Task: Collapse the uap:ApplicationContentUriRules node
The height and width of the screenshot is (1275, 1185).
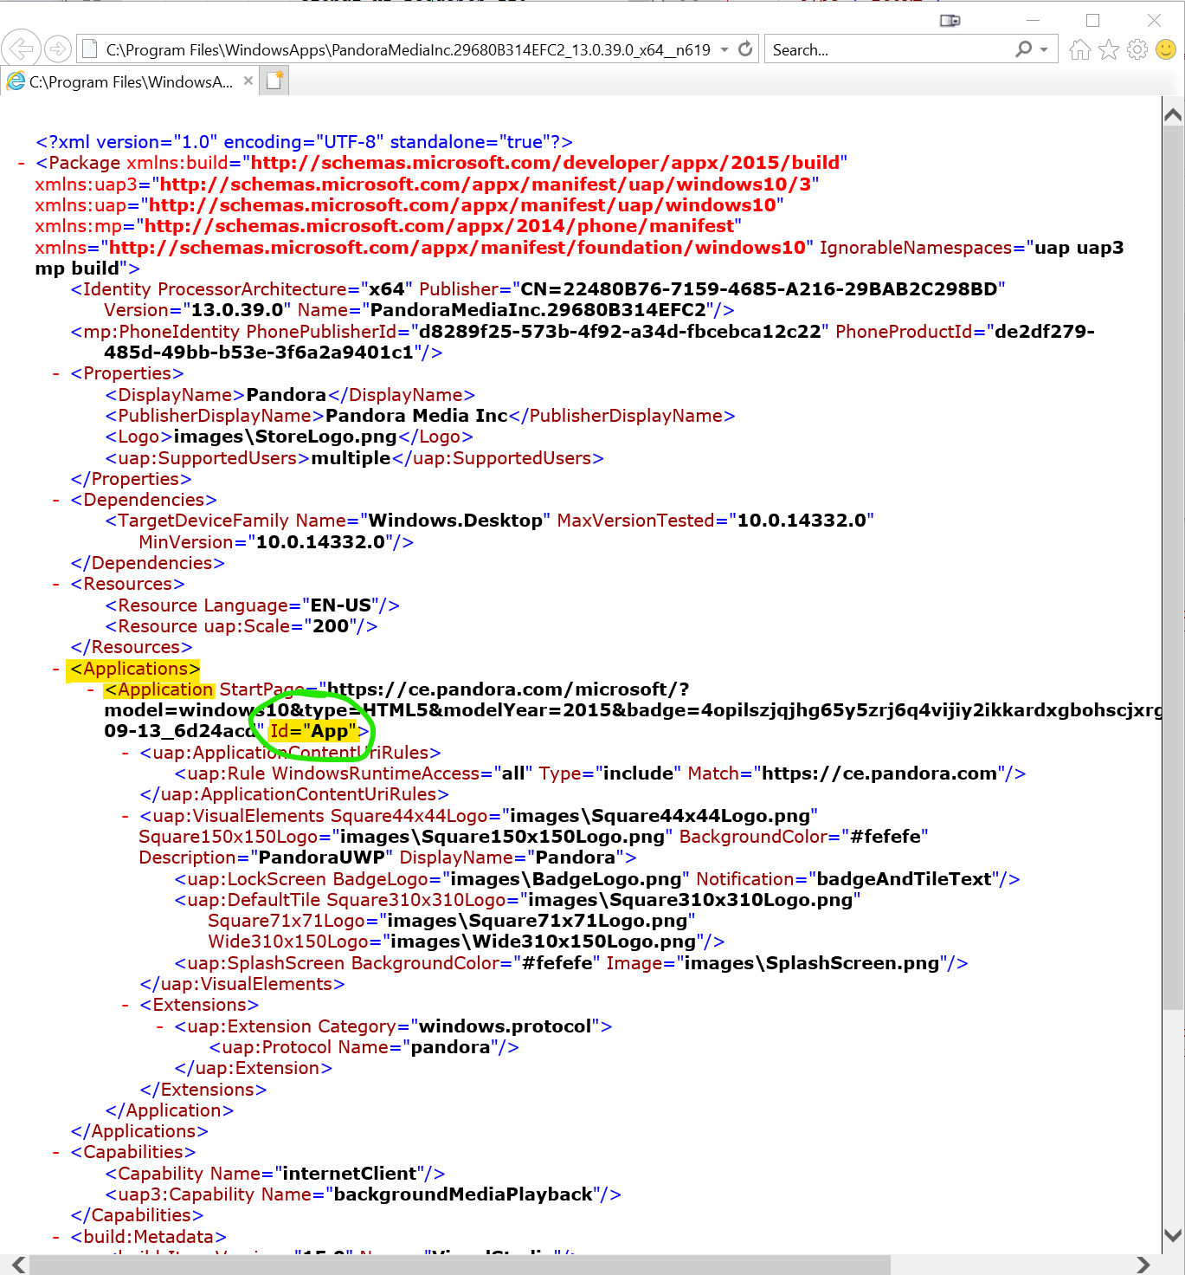Action: [x=126, y=753]
